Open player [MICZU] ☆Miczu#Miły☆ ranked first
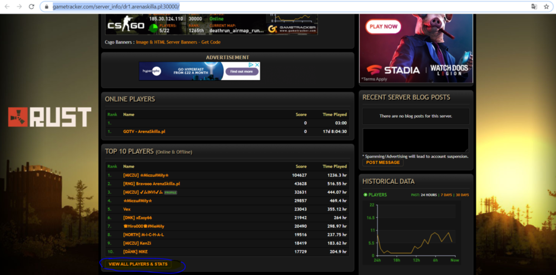This screenshot has height=275, width=556. (146, 175)
